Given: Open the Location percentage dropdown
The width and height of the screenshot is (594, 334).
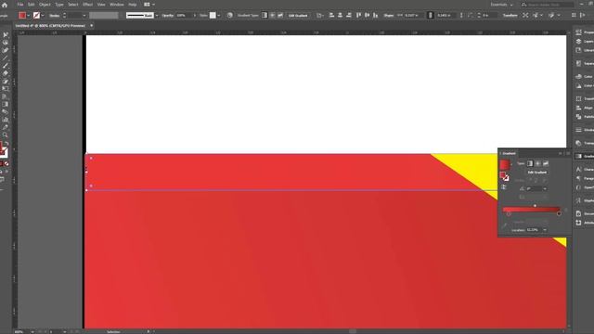Looking at the screenshot, I should click(x=545, y=230).
